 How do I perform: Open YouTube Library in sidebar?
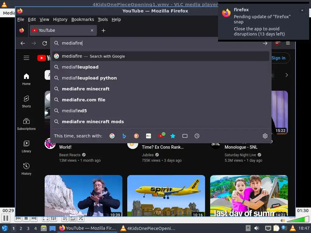pos(26,147)
